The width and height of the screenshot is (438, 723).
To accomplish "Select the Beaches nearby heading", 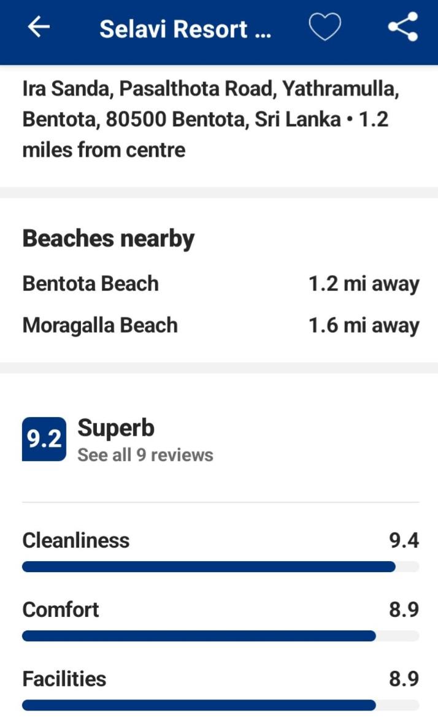I will [x=109, y=239].
